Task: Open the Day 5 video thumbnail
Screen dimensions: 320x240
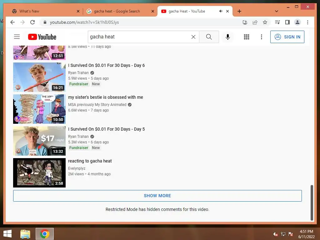Action: coord(39,141)
